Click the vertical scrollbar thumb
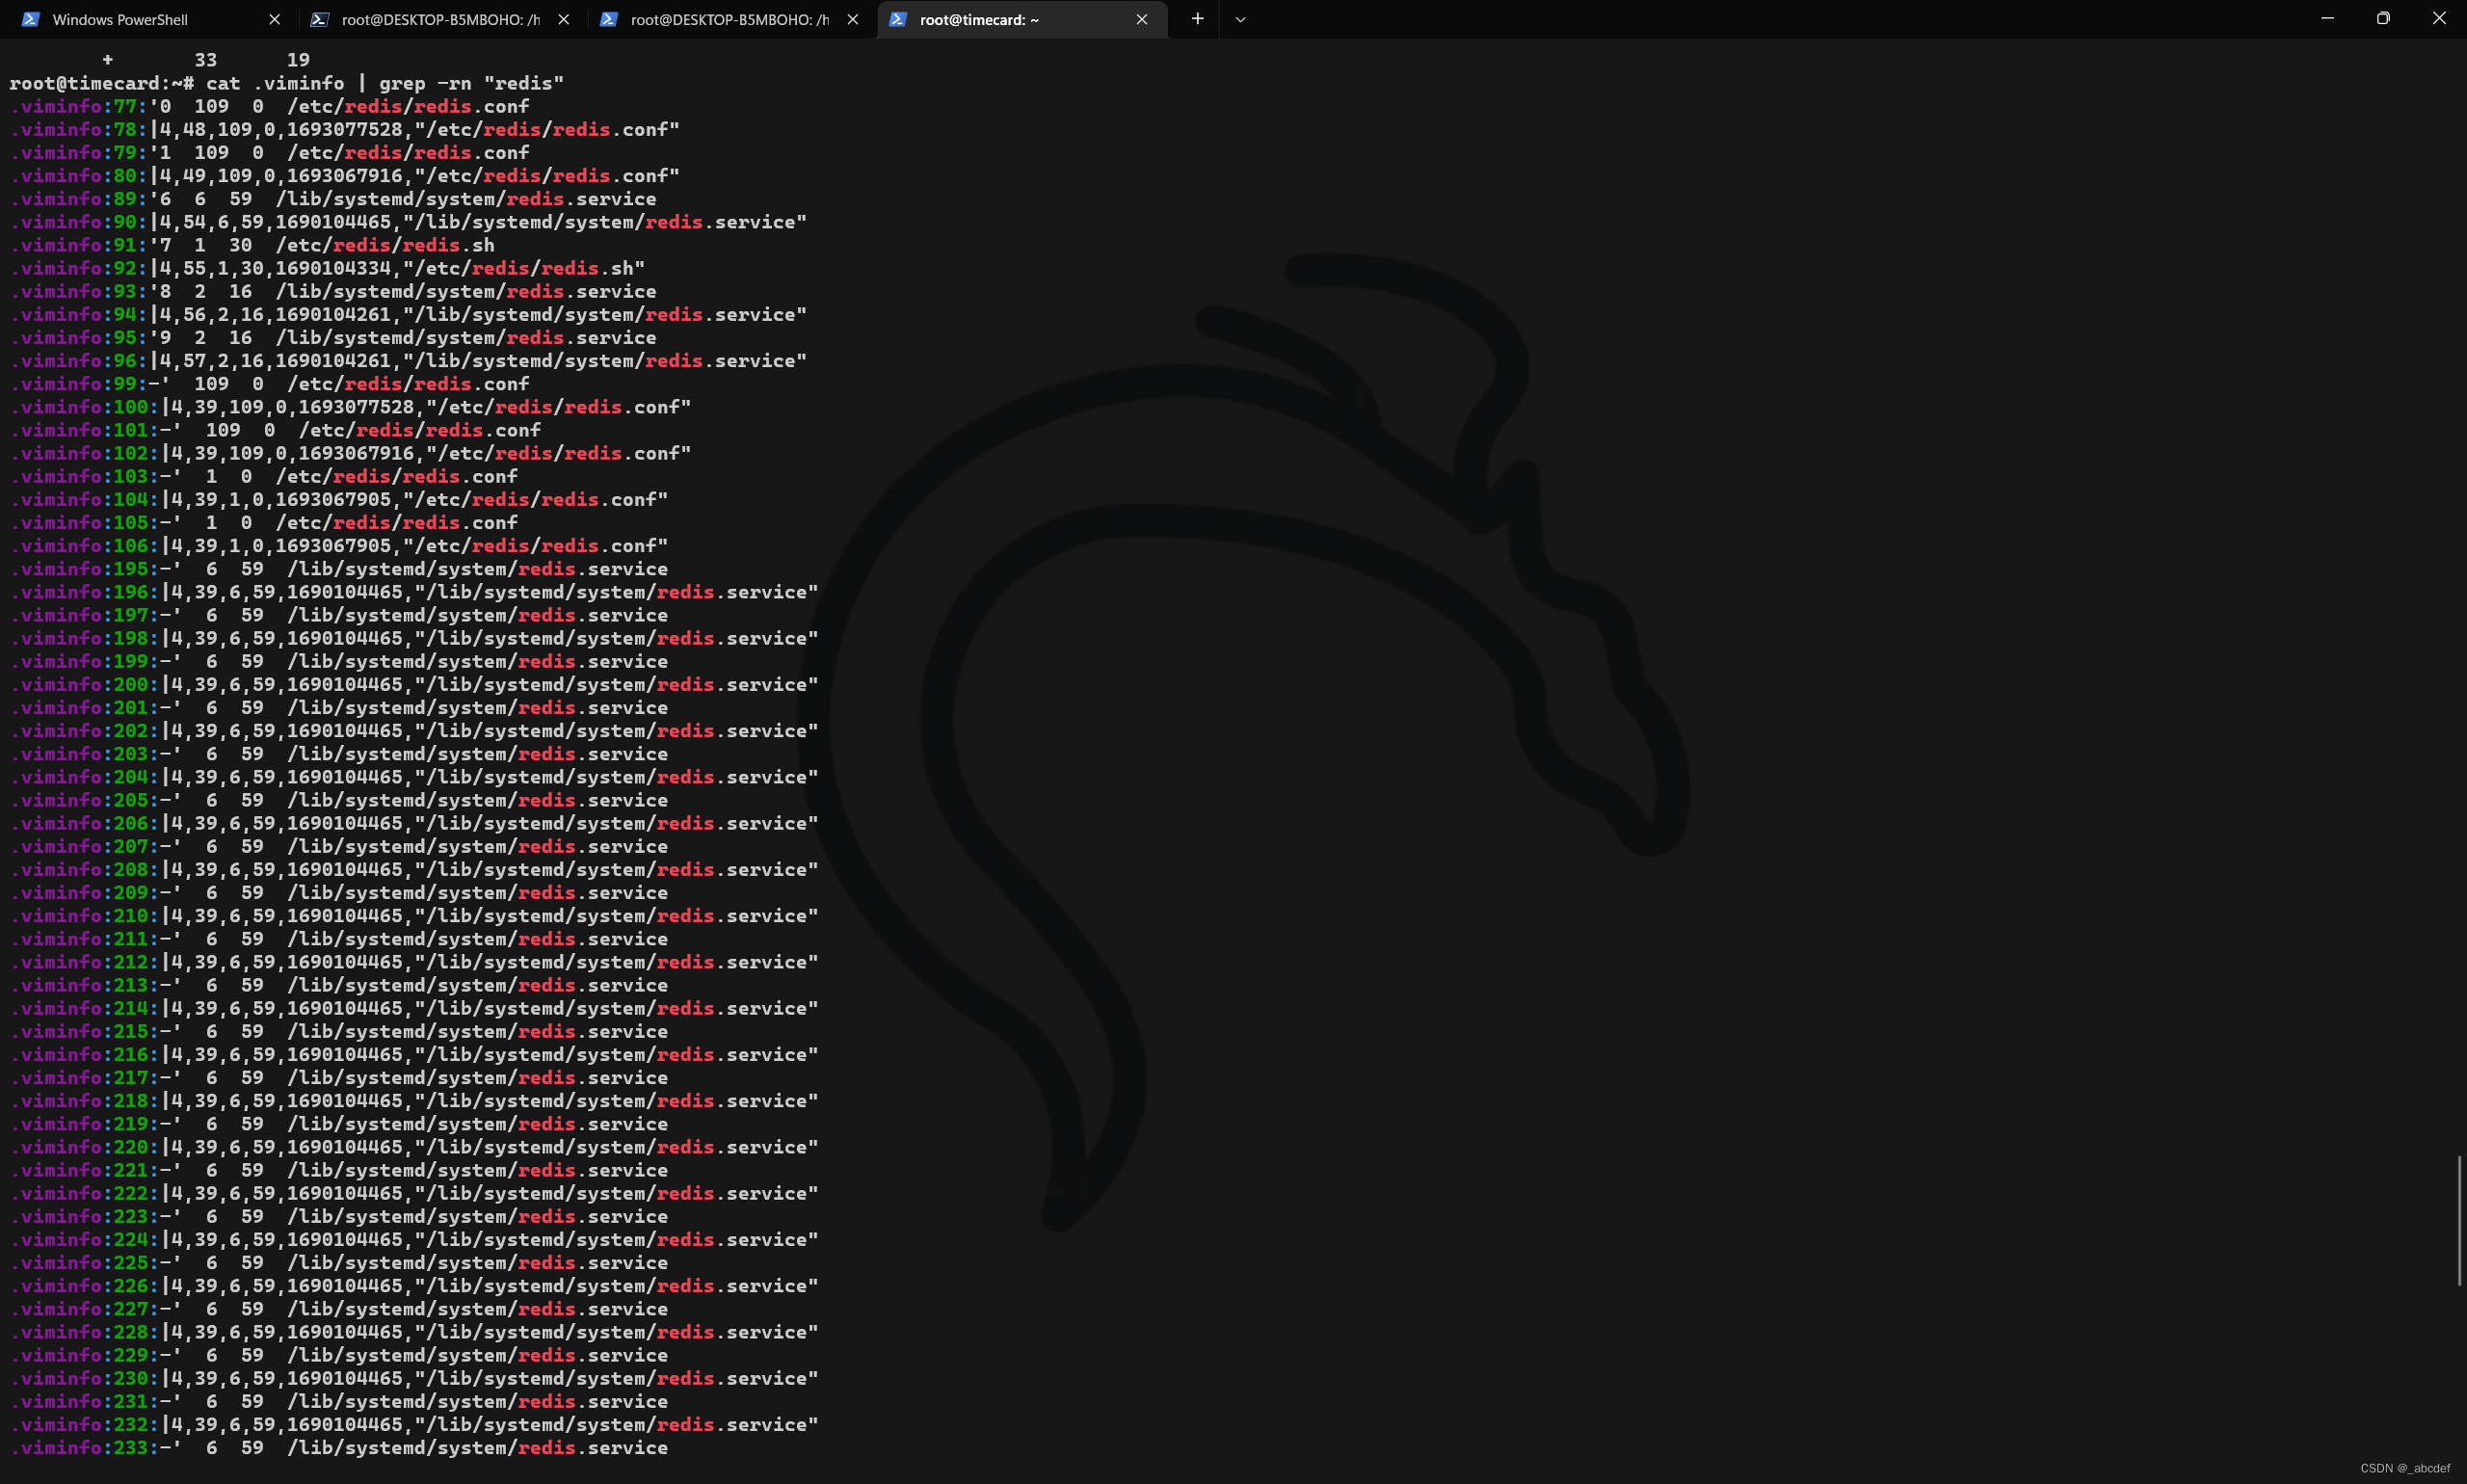The width and height of the screenshot is (2467, 1484). point(2459,1220)
